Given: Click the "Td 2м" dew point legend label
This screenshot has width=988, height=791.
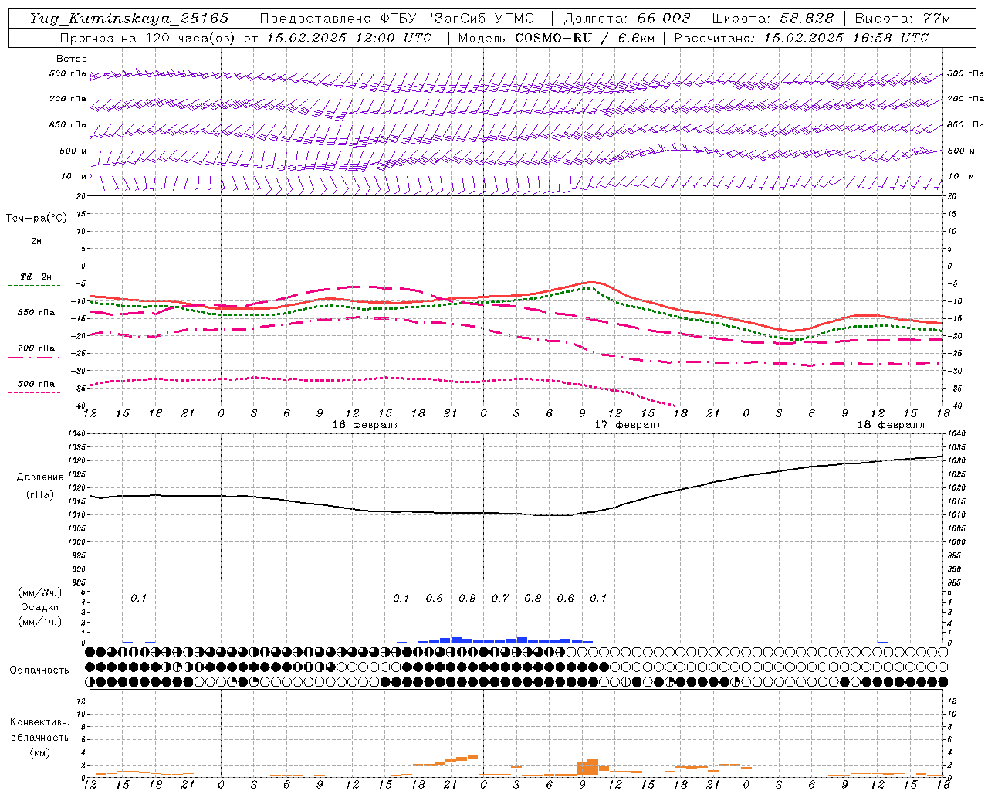Looking at the screenshot, I should tap(36, 277).
